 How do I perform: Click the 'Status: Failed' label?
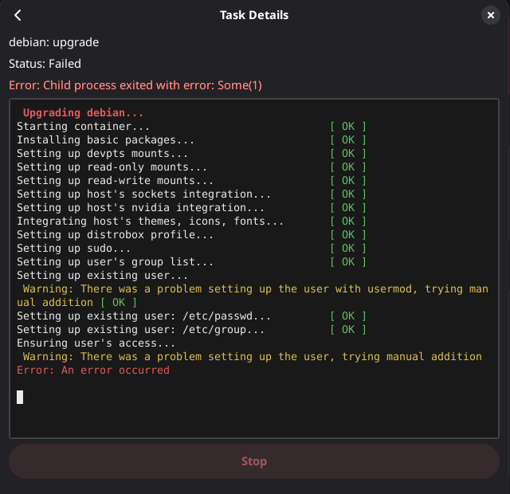click(x=45, y=64)
